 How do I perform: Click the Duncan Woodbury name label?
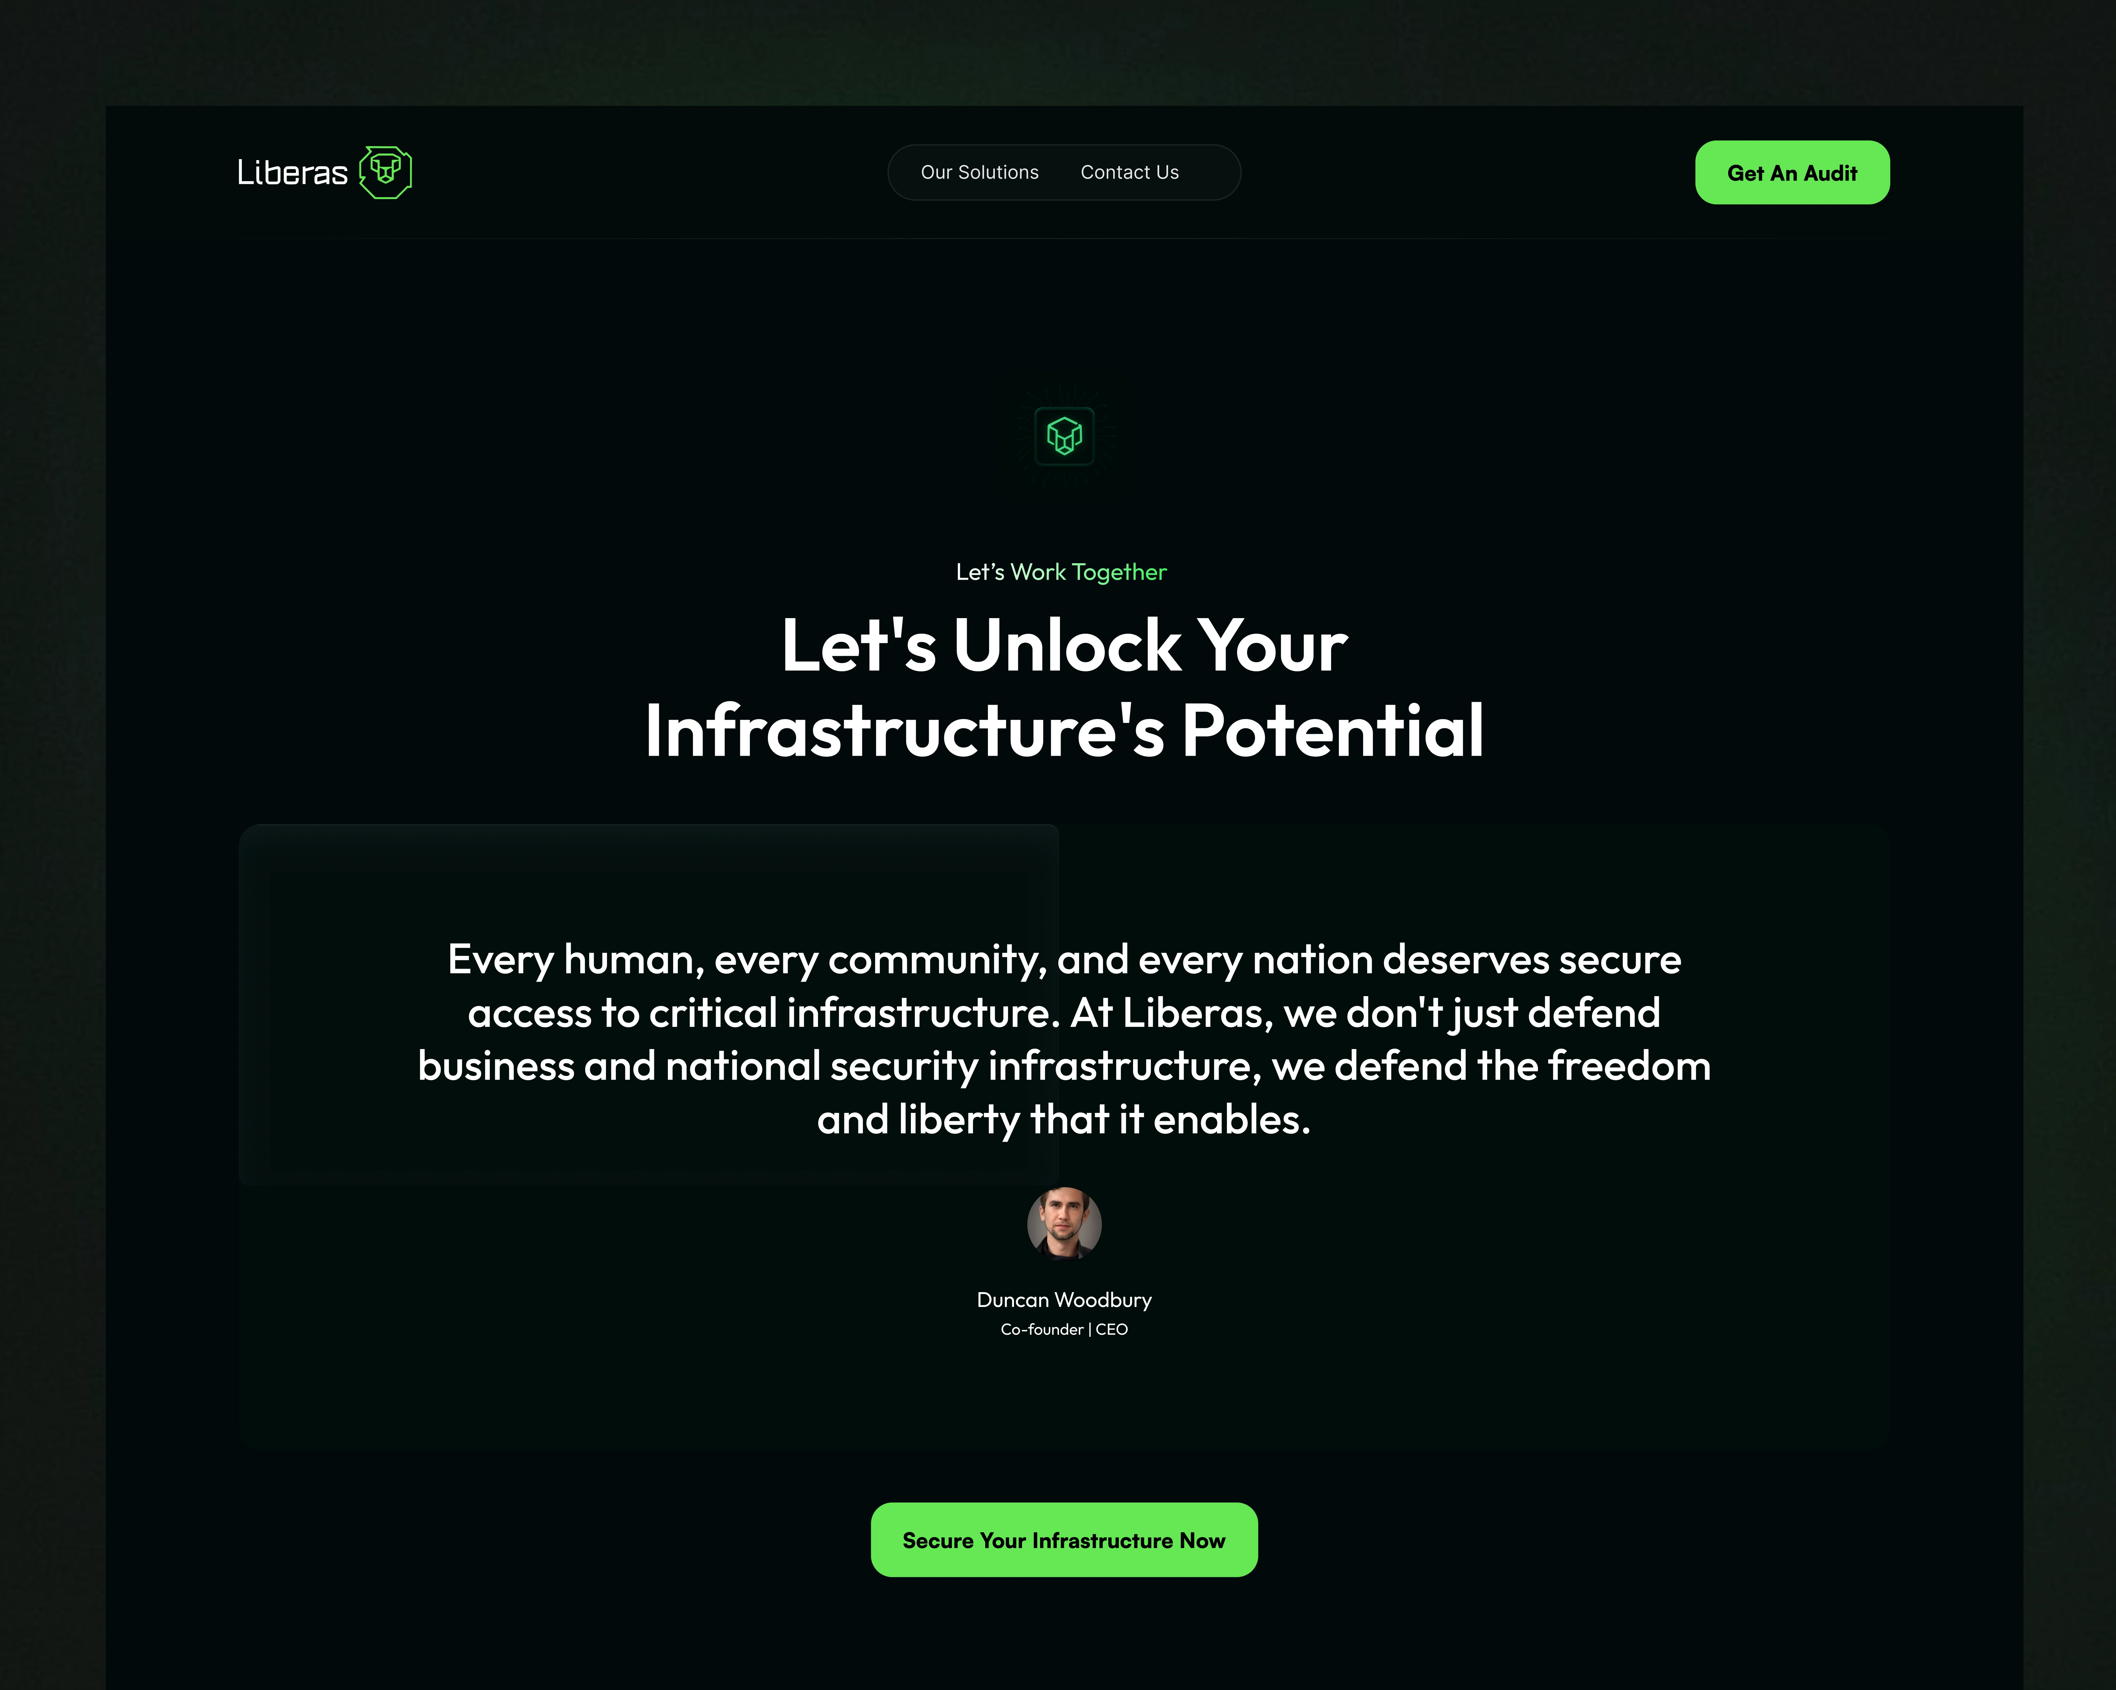[x=1064, y=1300]
